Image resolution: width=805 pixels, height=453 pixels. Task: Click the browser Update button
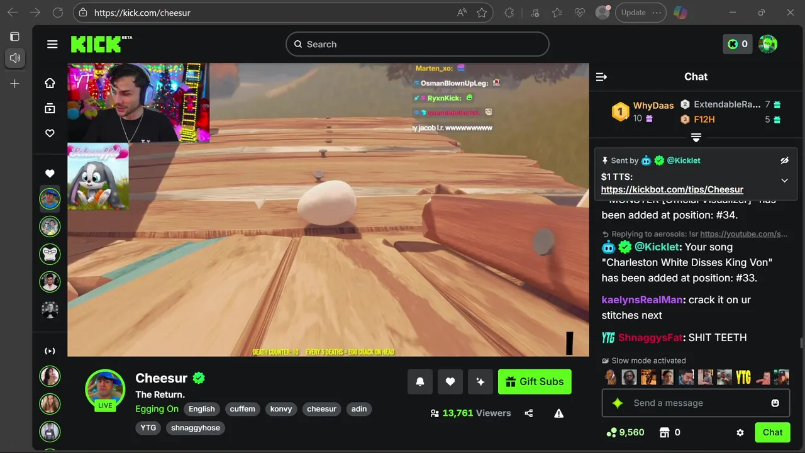click(633, 13)
